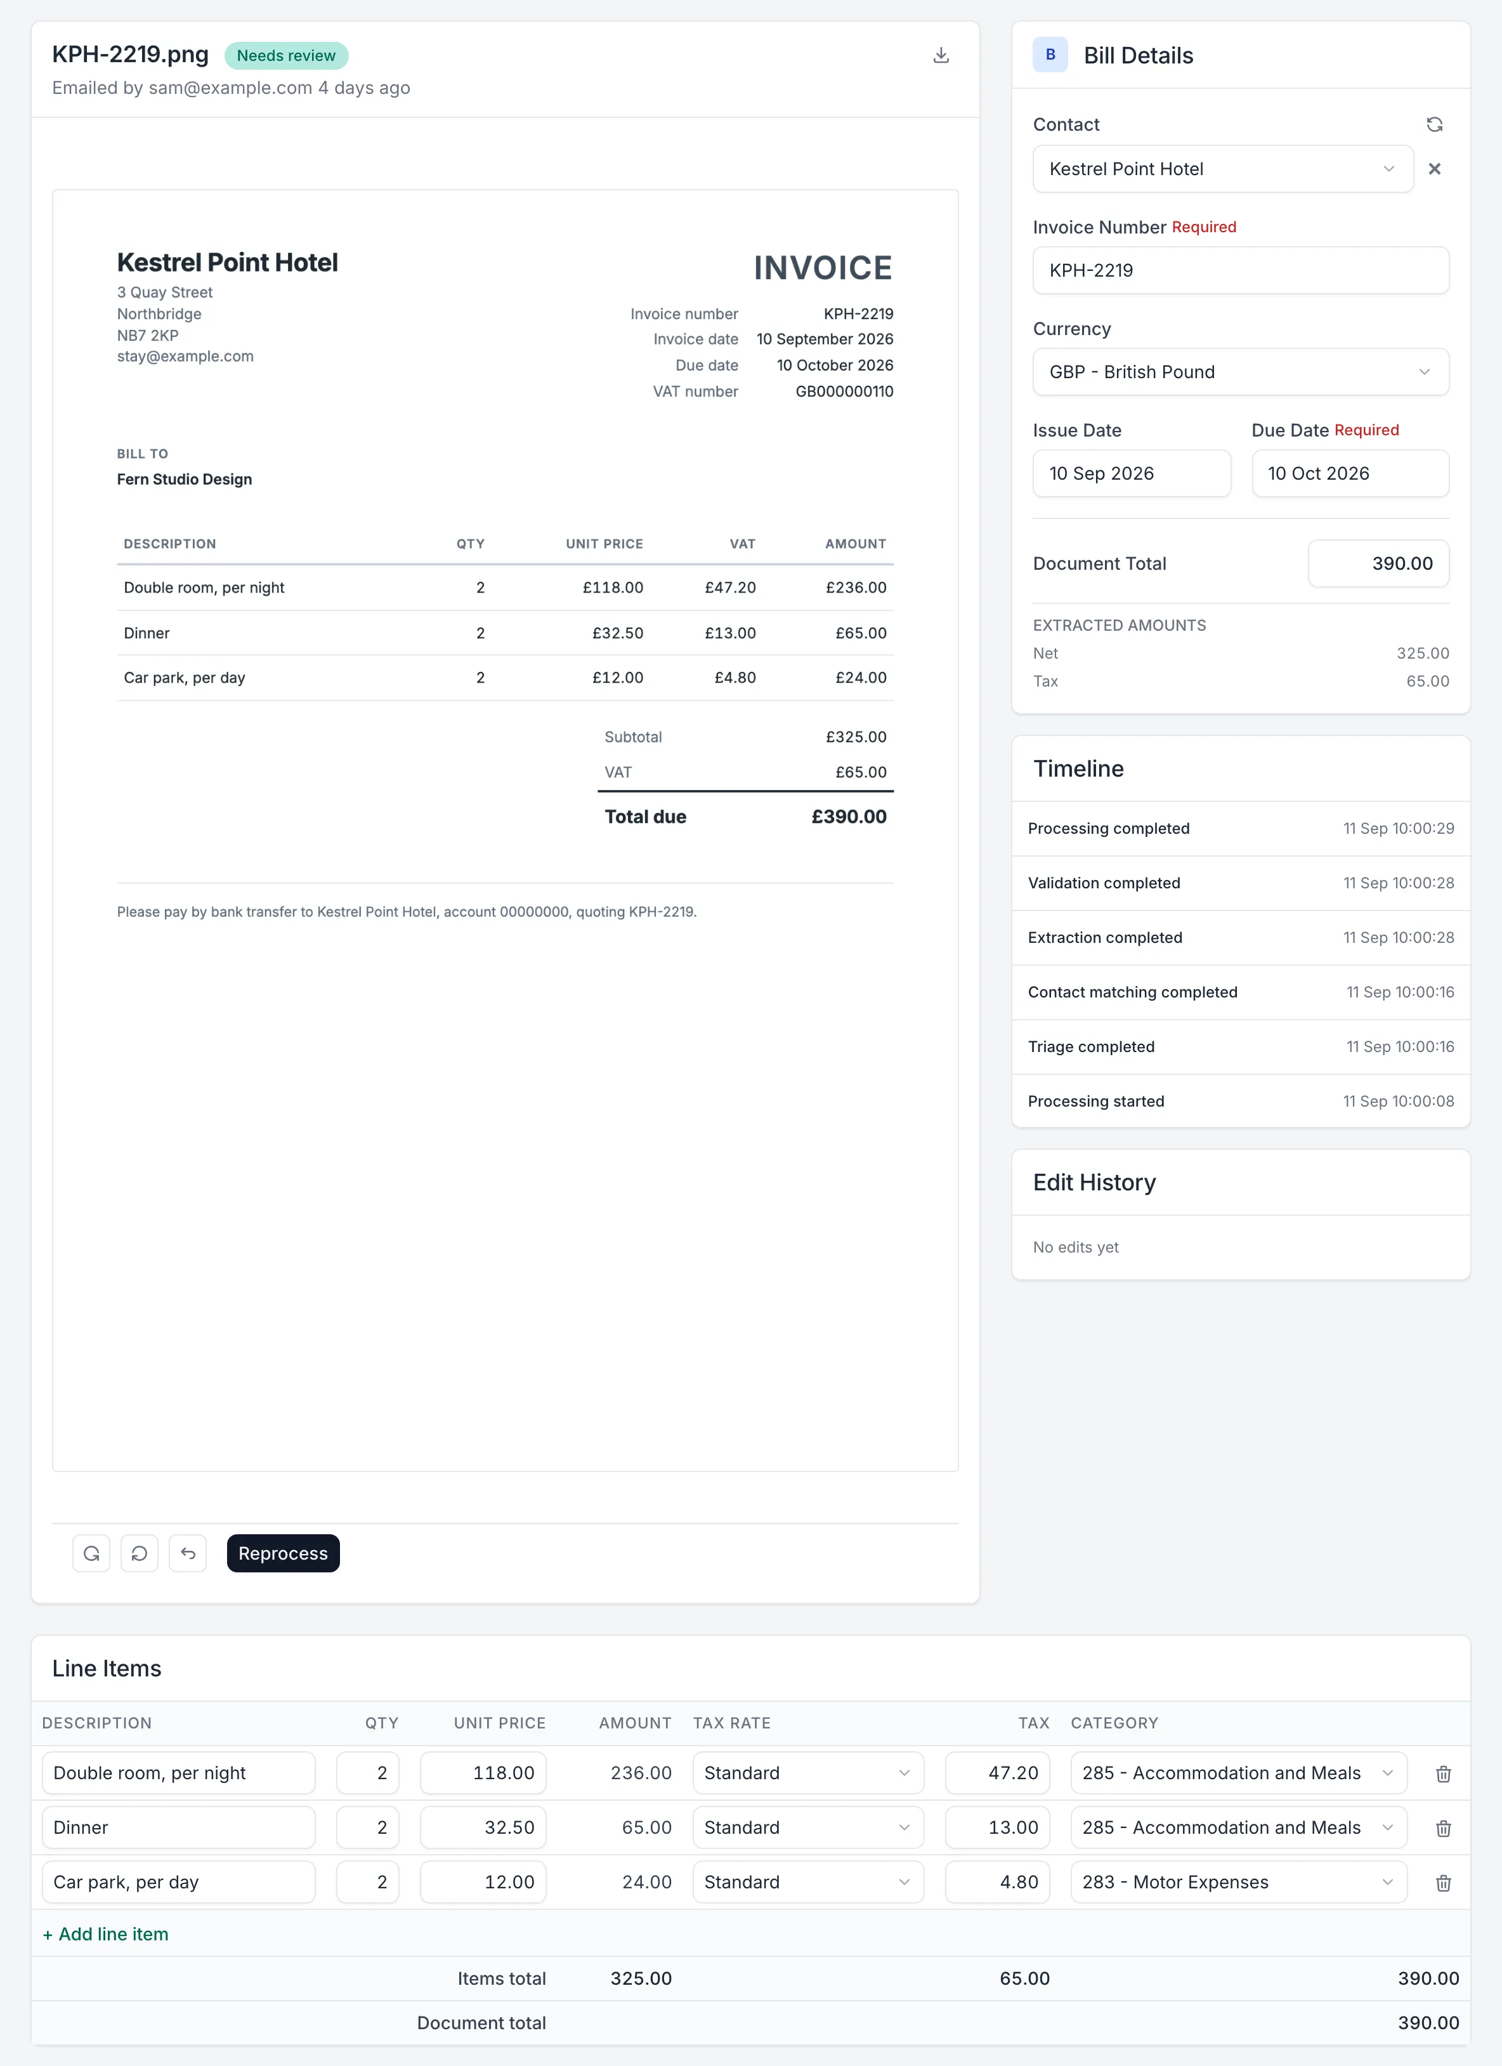The height and width of the screenshot is (2066, 1502).
Task: Click the Needs review status badge
Action: tap(286, 56)
